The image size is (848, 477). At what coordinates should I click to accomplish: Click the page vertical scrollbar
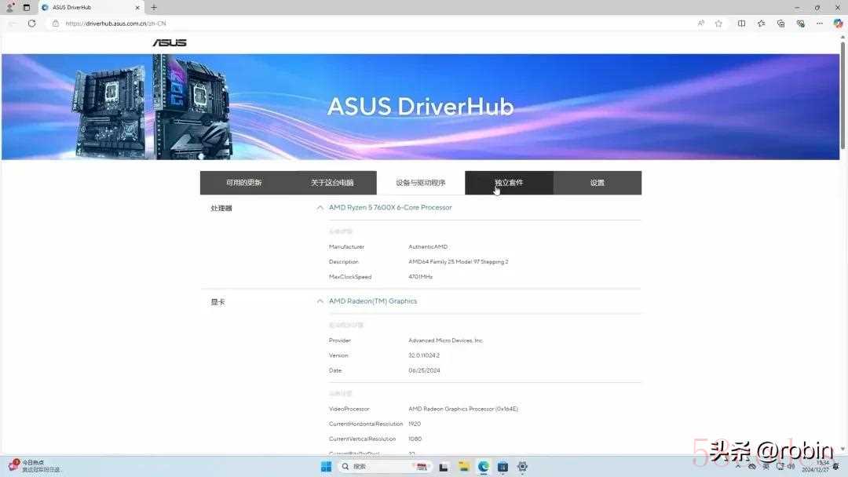843,94
